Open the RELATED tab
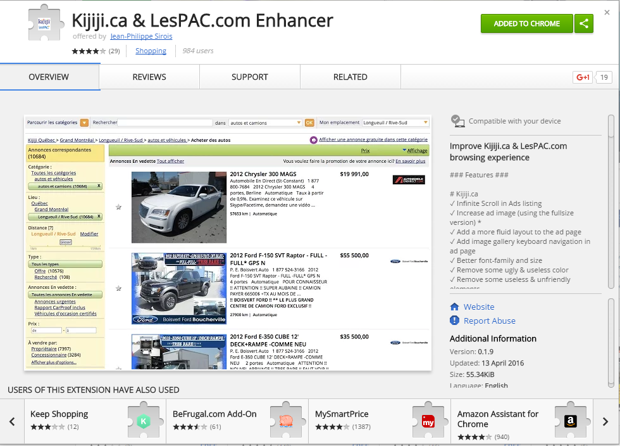The height and width of the screenshot is (446, 620). point(350,77)
